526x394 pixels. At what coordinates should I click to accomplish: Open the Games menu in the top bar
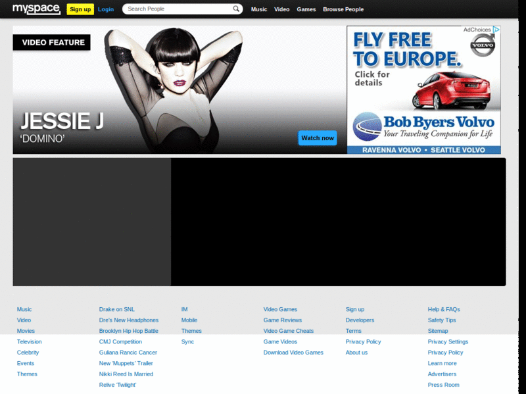[x=306, y=9]
